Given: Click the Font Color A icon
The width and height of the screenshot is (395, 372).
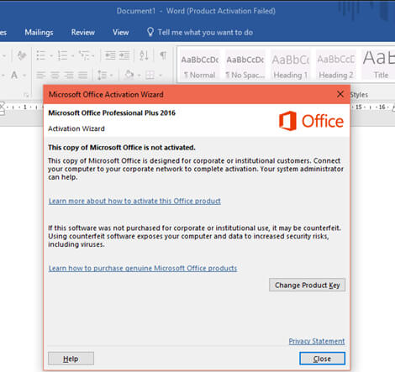Looking at the screenshot, I should (x=14, y=75).
